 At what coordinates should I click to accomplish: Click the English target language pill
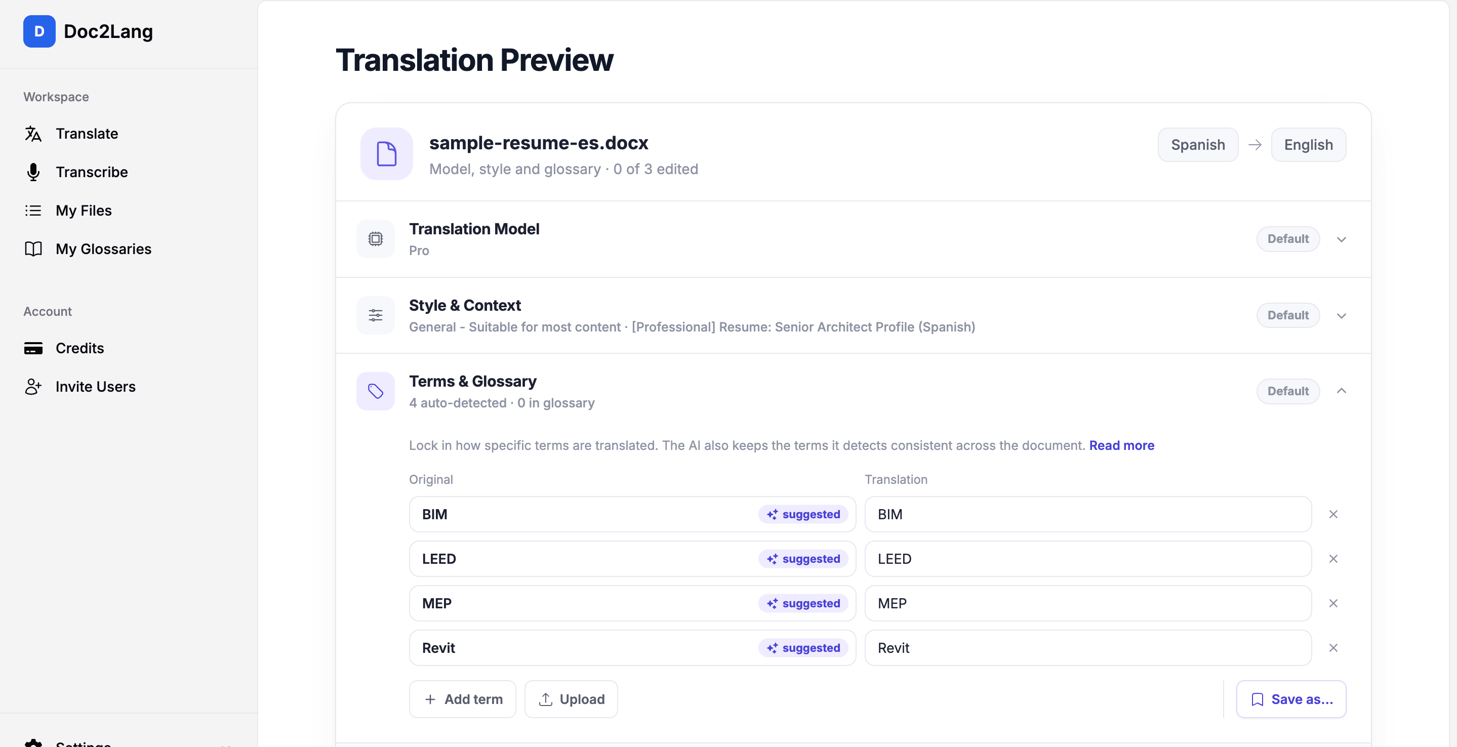[1308, 145]
